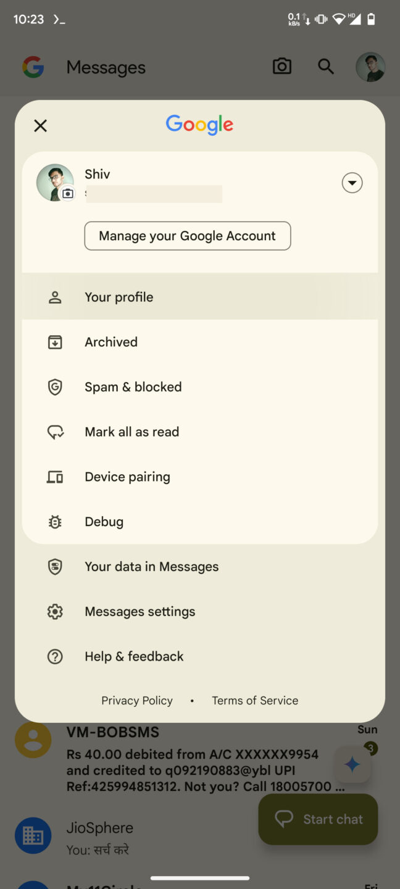
Task: Tap Manage your Google Account
Action: tap(187, 236)
